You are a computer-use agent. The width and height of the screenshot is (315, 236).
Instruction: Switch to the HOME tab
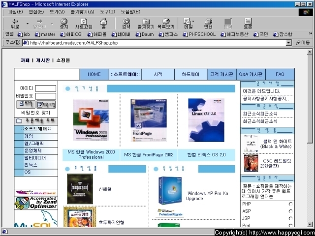94,74
